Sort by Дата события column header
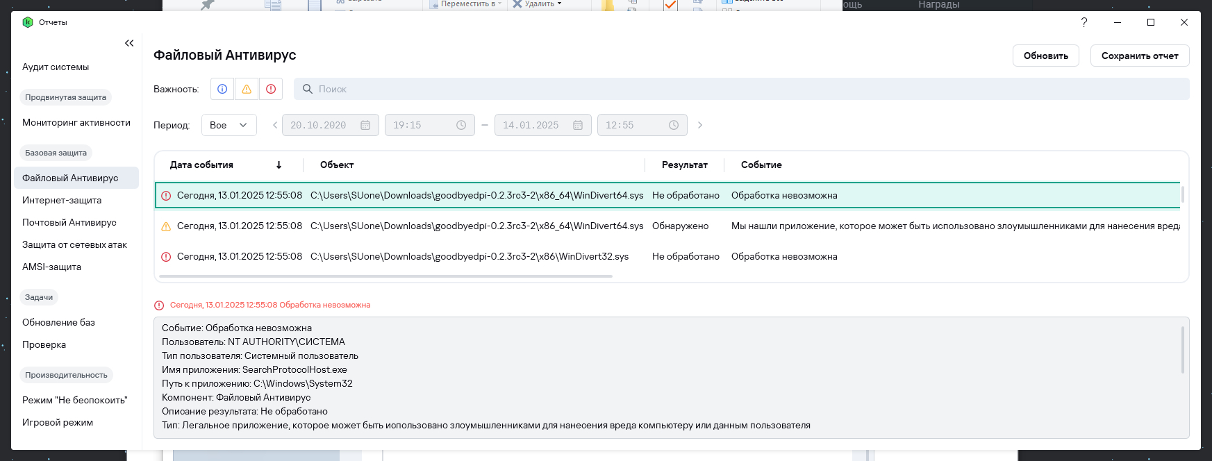Viewport: 1212px width, 461px height. tap(202, 165)
